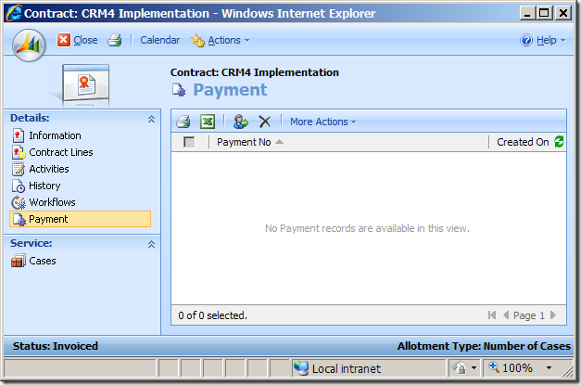Open Cases under Service

43,261
